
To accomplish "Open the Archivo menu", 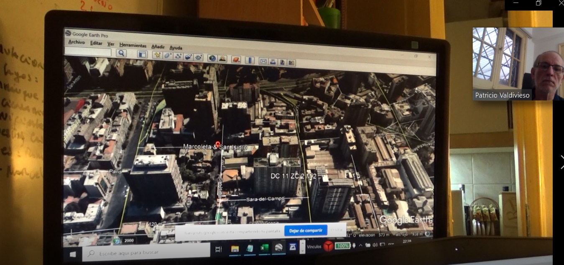I will (77, 42).
